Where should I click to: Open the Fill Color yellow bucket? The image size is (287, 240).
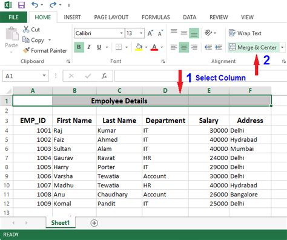139,47
